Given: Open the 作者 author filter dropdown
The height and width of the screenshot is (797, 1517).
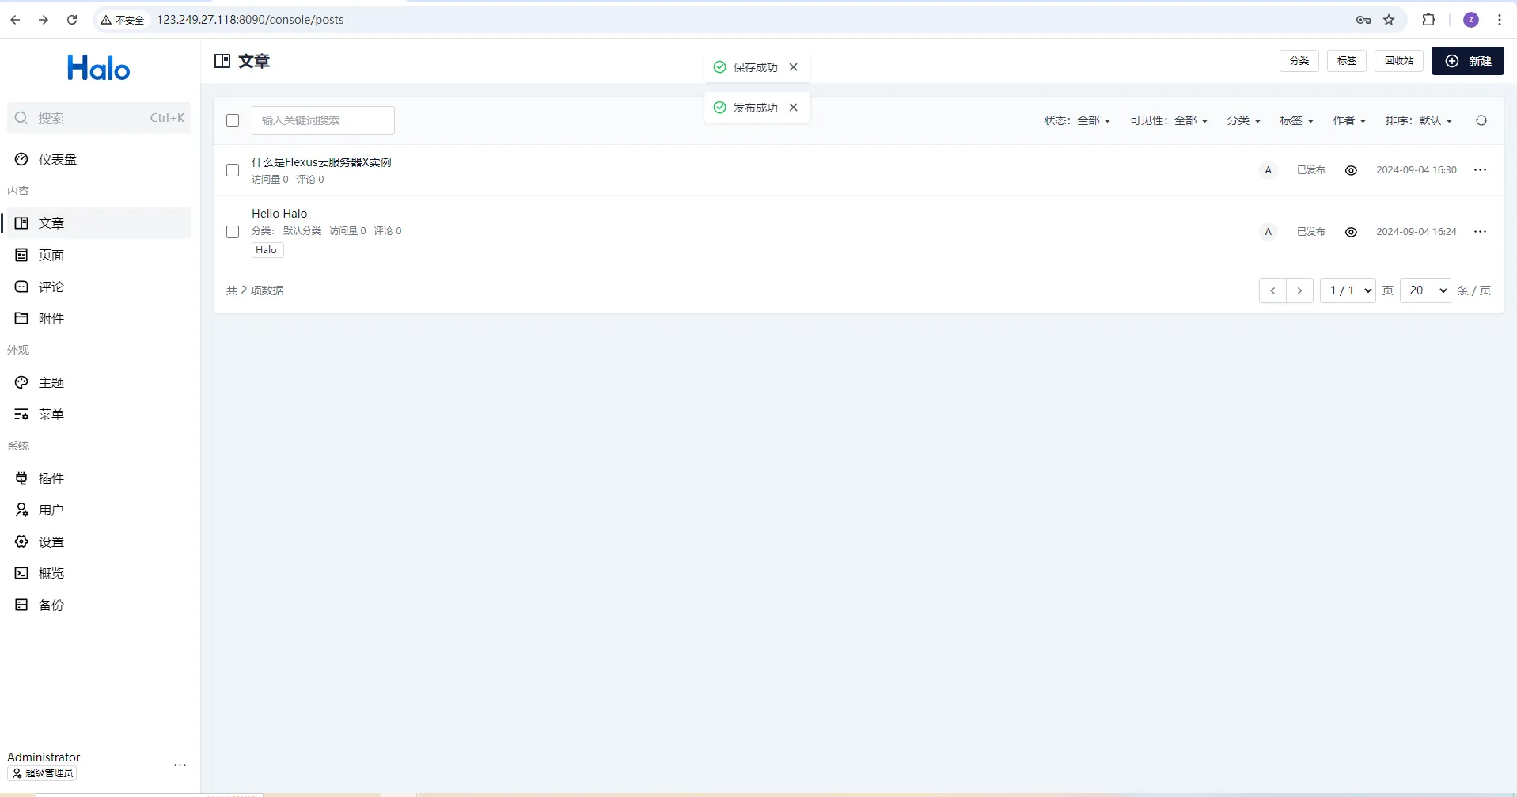Looking at the screenshot, I should point(1349,120).
